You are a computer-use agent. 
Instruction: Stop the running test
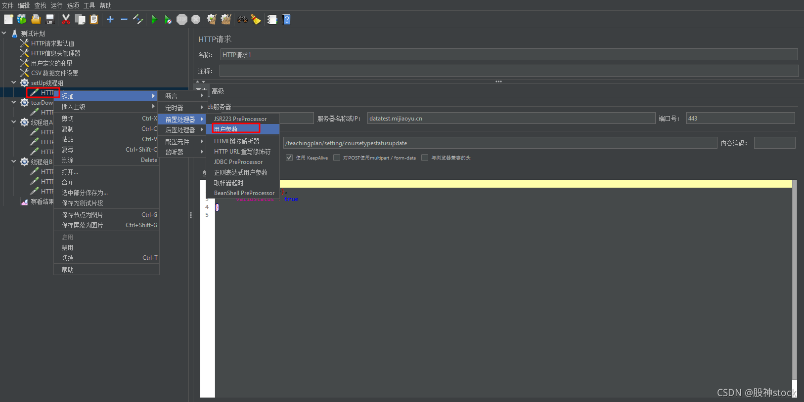click(x=182, y=19)
